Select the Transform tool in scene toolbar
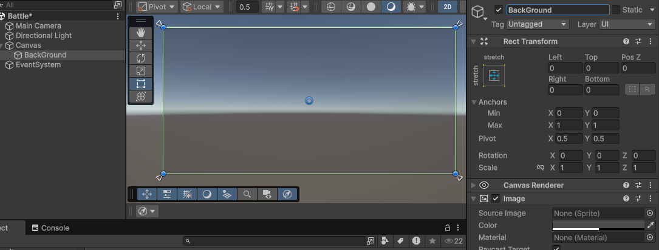659x250 pixels. point(141,96)
